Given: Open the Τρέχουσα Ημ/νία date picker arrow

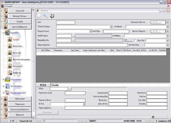Looking at the screenshot, I should 167,22.
